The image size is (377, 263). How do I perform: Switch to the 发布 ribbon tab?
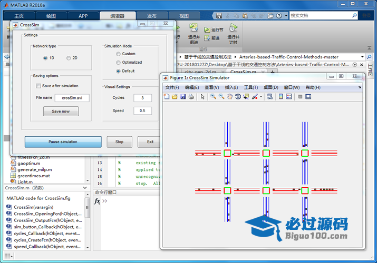tap(152, 16)
